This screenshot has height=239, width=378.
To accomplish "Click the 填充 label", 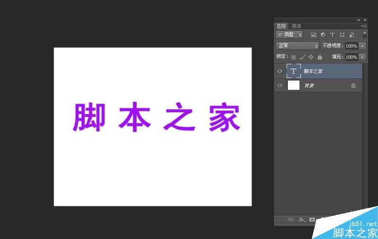I will click(x=337, y=57).
